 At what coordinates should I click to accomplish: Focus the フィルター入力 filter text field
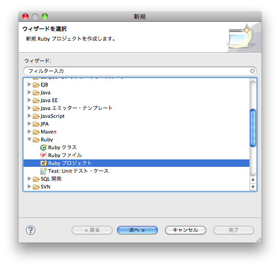134,71
